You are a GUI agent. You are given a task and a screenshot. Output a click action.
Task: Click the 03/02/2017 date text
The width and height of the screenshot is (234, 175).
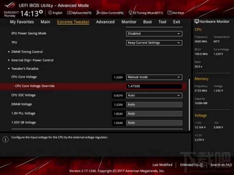pyautogui.click(x=11, y=12)
